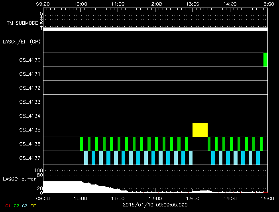Select the LASCO-buffer label
279x212 pixels.
20,179
